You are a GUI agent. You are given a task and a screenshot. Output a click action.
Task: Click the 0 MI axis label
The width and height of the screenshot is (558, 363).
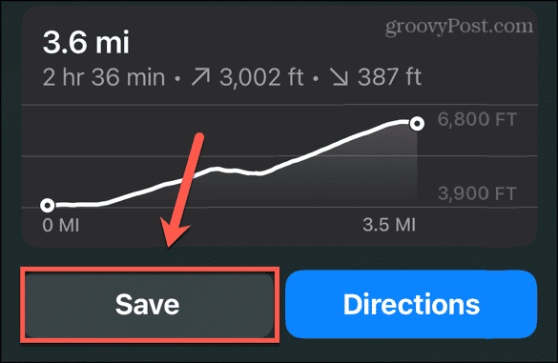[x=61, y=225]
